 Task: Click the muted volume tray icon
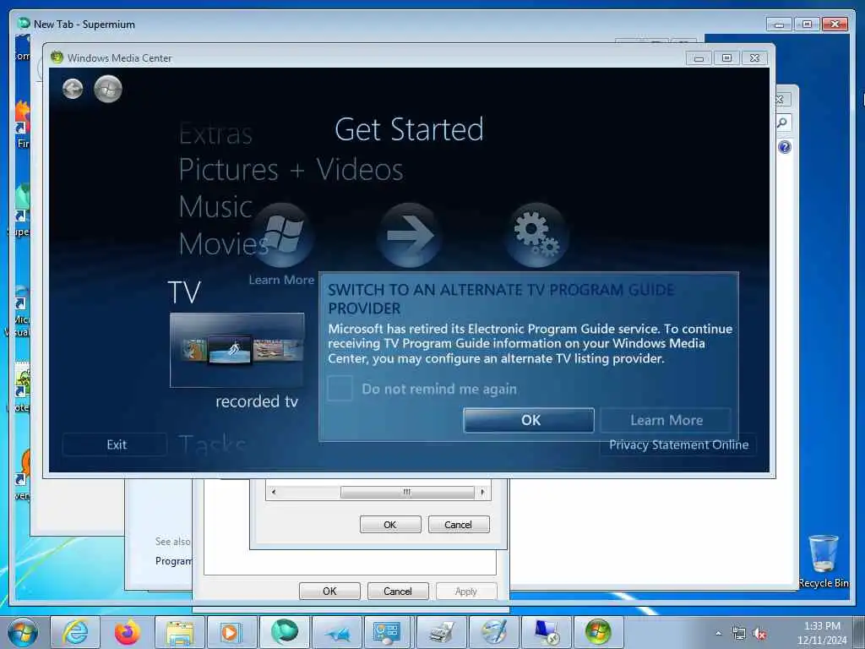759,634
